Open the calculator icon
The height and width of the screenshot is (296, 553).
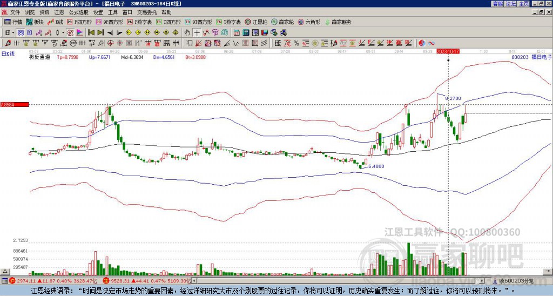(x=246, y=33)
